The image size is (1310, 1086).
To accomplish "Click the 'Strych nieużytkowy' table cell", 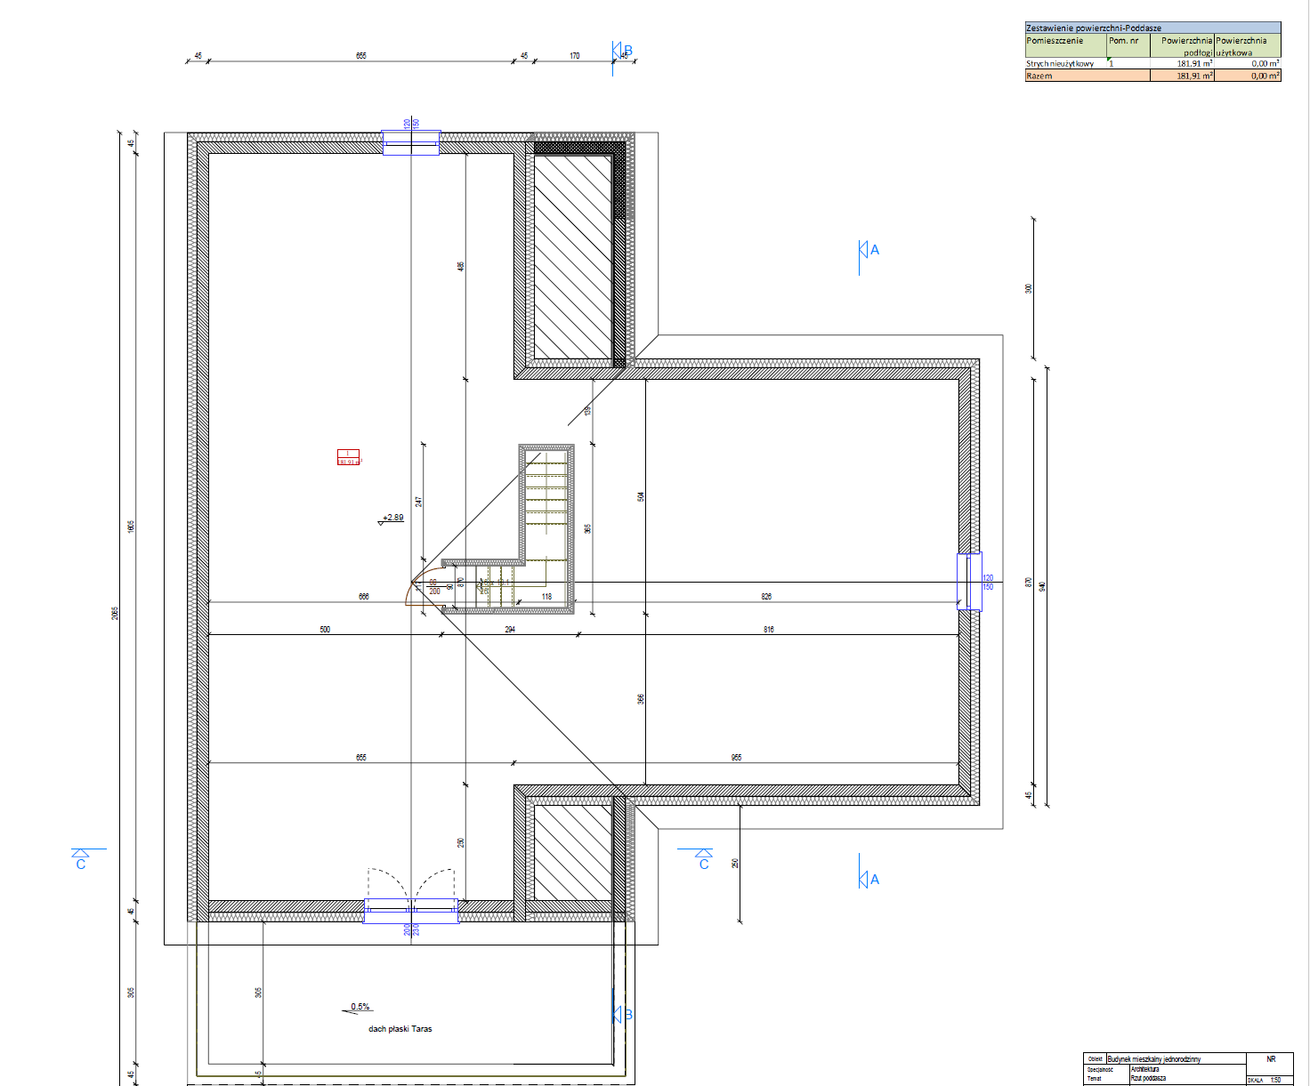I will 1061,64.
